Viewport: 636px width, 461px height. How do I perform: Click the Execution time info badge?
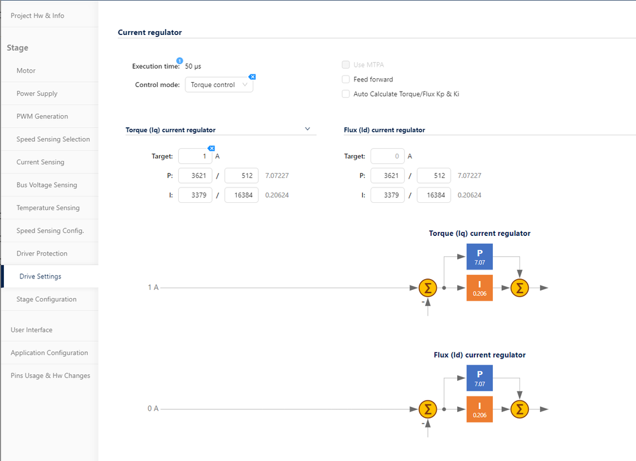tap(180, 60)
